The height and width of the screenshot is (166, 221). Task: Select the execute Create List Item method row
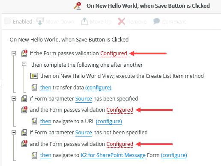click(x=117, y=76)
